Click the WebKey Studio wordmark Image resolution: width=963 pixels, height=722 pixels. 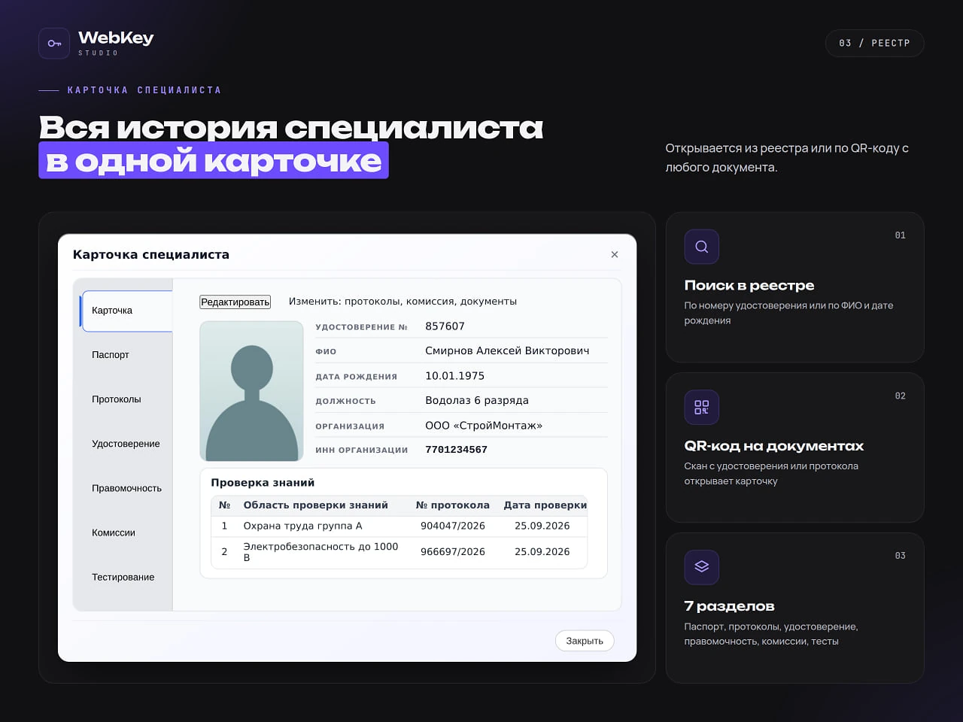[116, 42]
